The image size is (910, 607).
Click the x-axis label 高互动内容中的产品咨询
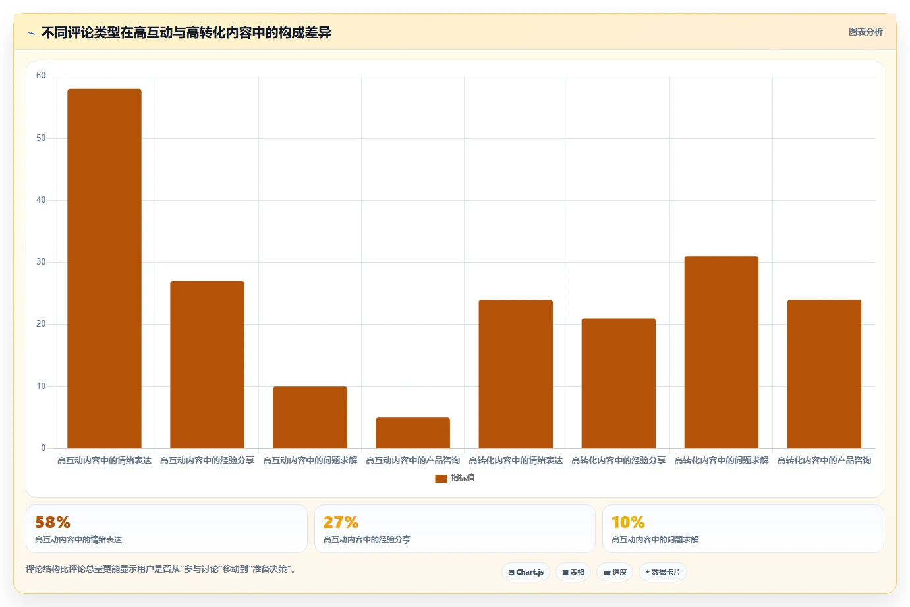point(412,461)
